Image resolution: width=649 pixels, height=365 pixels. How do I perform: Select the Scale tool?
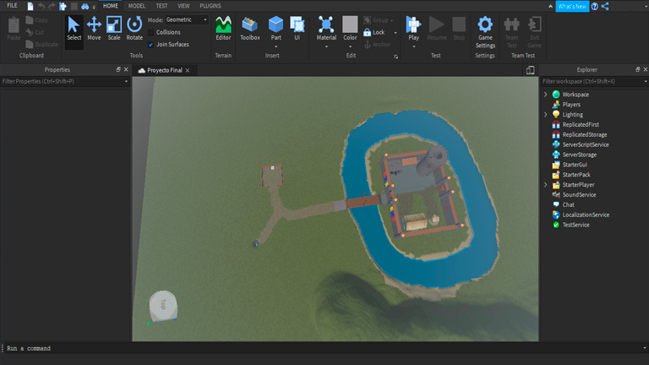pyautogui.click(x=114, y=28)
